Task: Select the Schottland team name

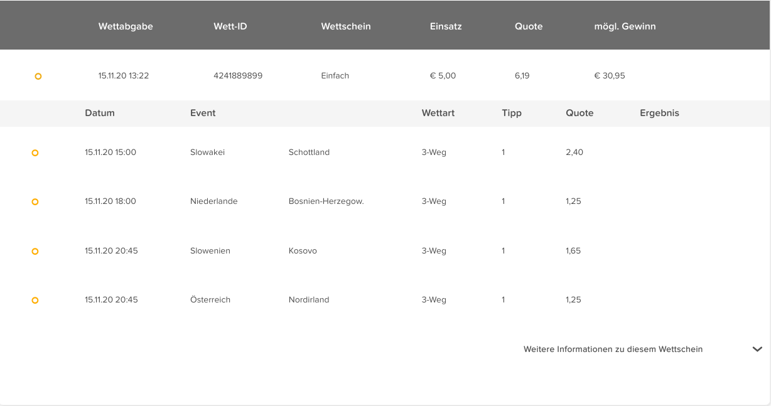Action: click(x=309, y=152)
